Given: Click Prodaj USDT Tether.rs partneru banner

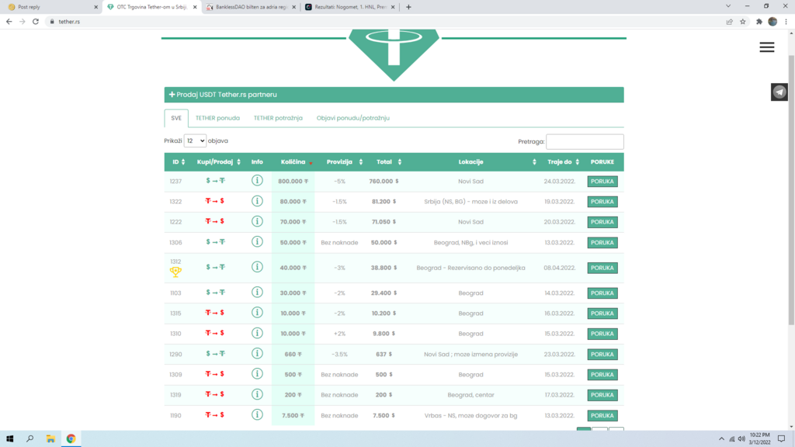Looking at the screenshot, I should tap(394, 95).
